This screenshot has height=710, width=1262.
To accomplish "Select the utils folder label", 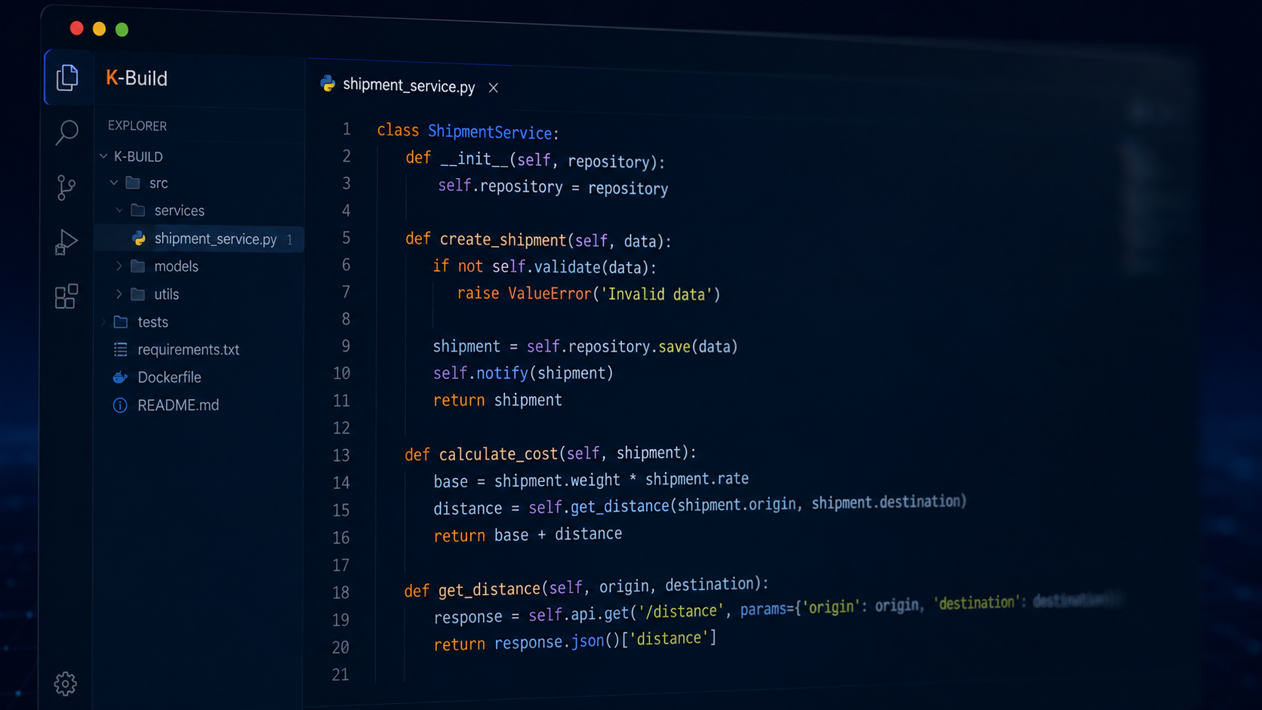I will [x=166, y=294].
